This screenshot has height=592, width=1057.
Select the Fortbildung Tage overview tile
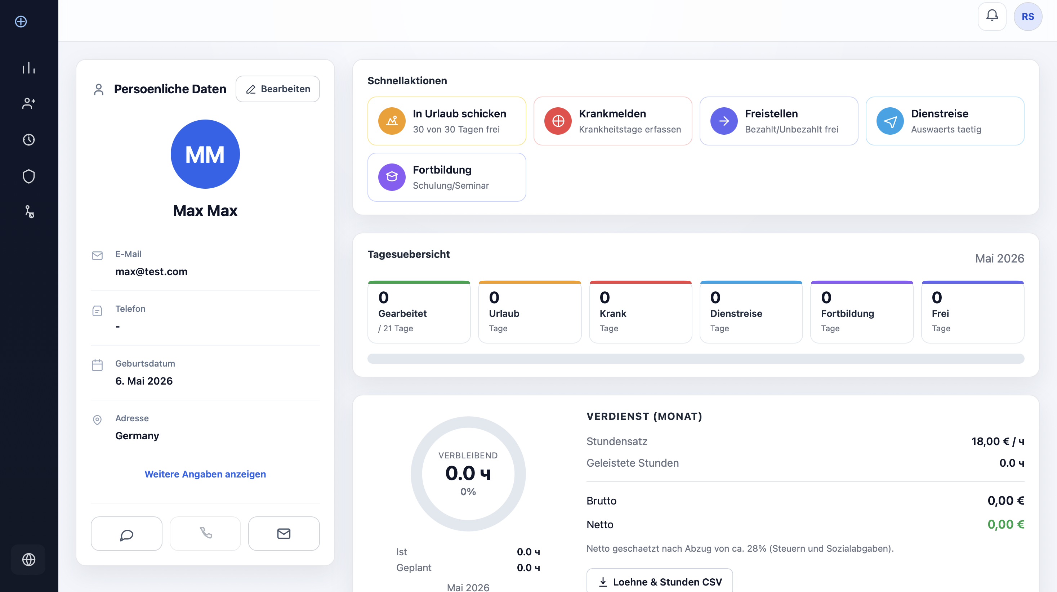pyautogui.click(x=862, y=312)
